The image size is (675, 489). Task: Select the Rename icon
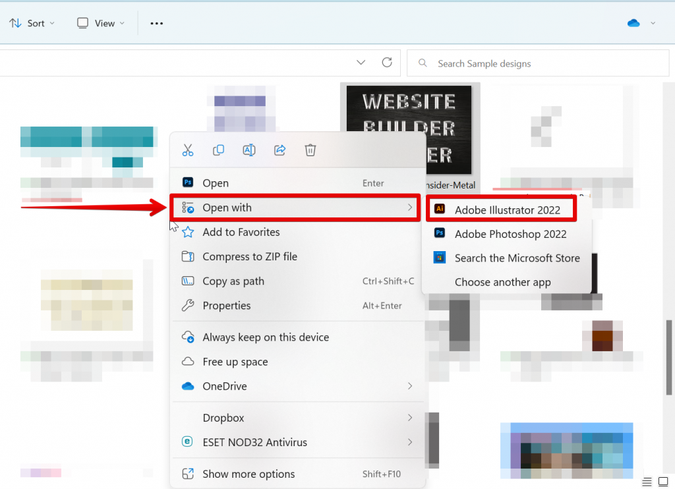pyautogui.click(x=249, y=150)
